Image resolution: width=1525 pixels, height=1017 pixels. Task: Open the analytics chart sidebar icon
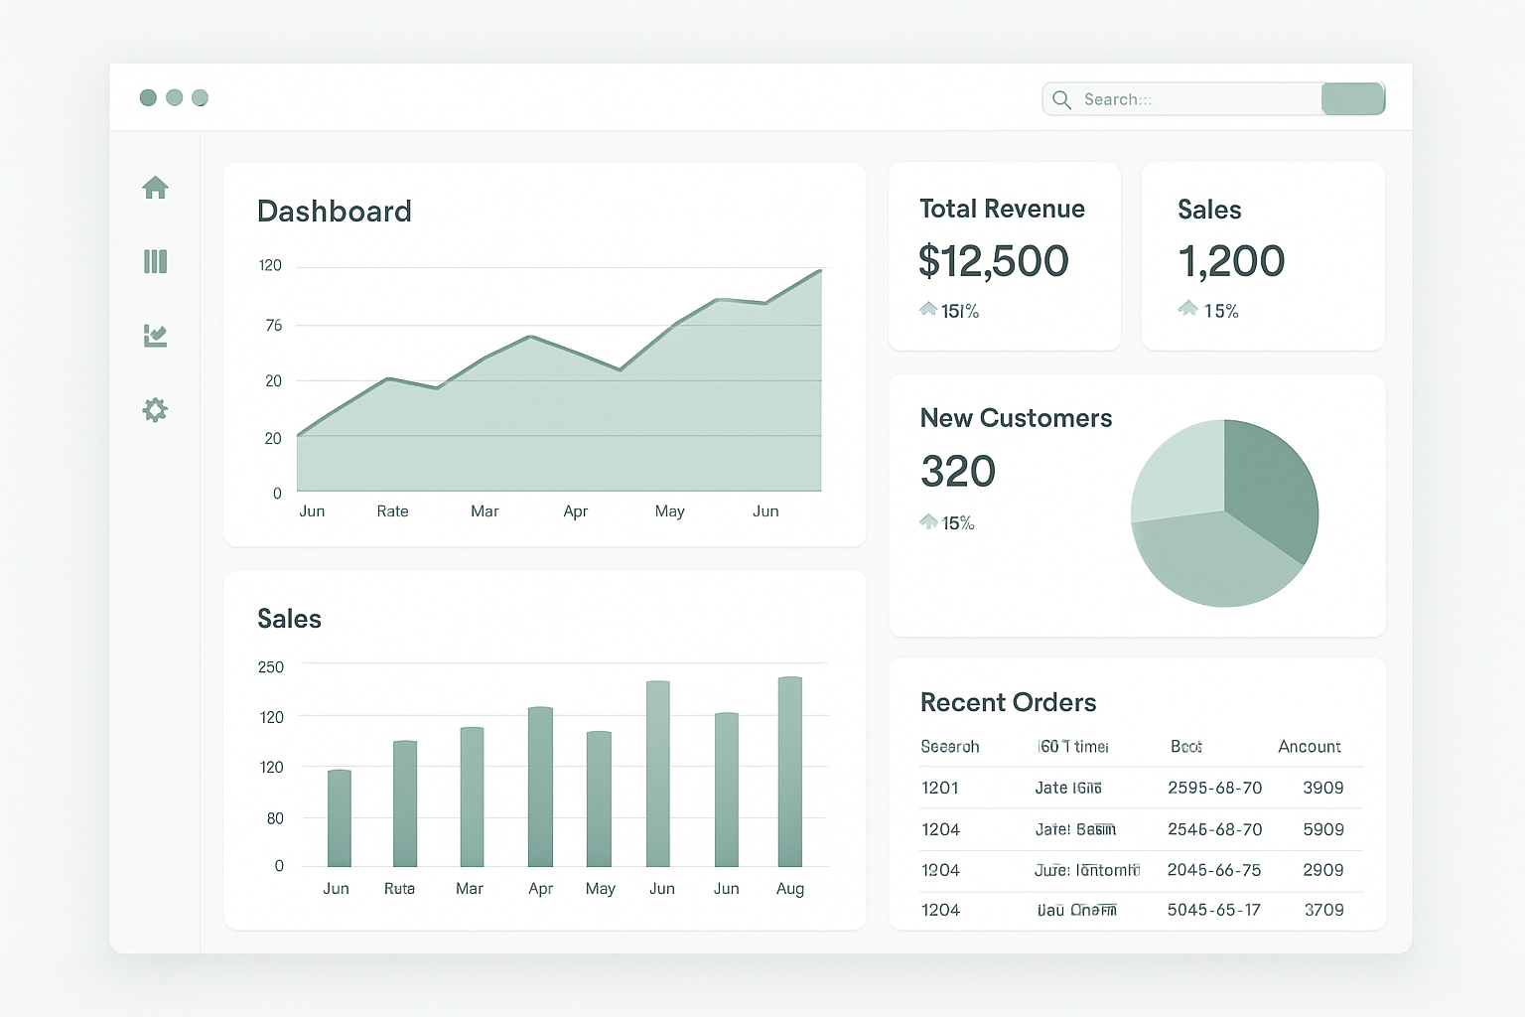point(155,336)
